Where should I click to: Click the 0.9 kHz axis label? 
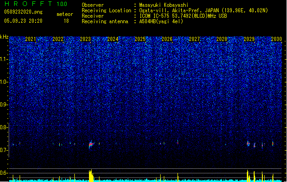click(x=4, y=105)
